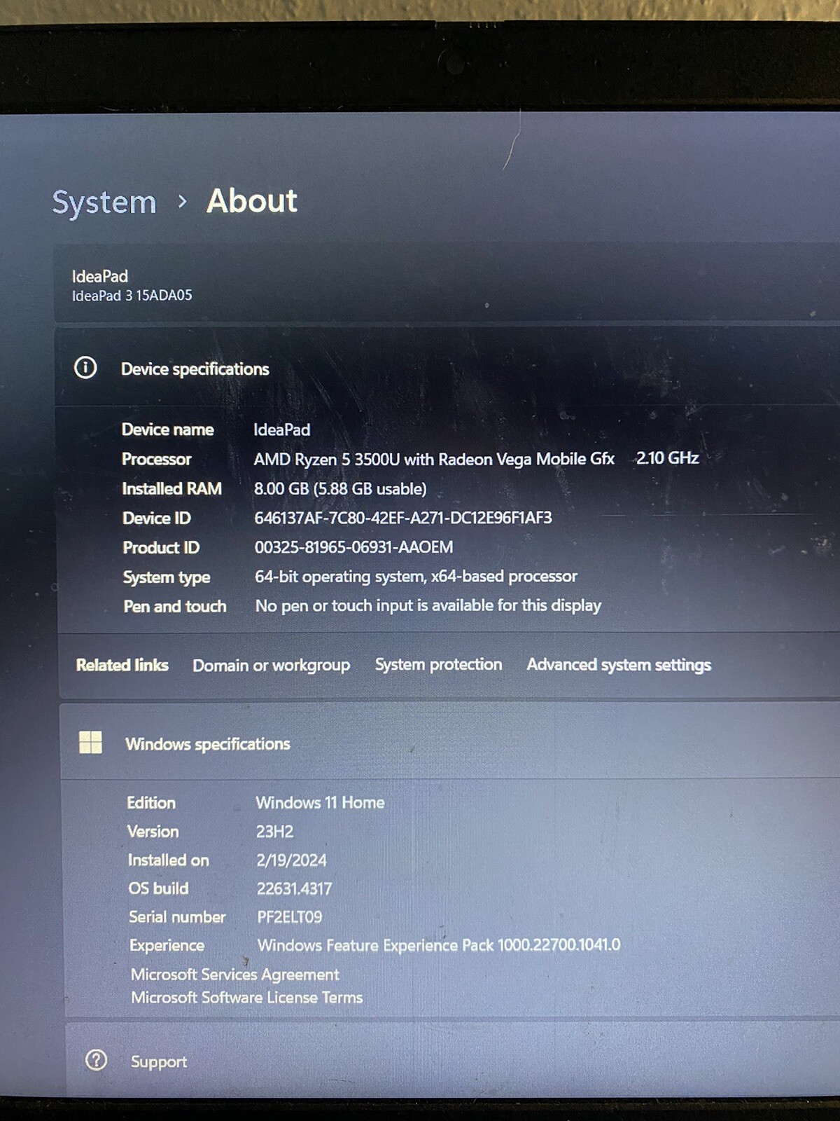
Task: Open Microsoft Services Agreement link
Action: coord(235,975)
